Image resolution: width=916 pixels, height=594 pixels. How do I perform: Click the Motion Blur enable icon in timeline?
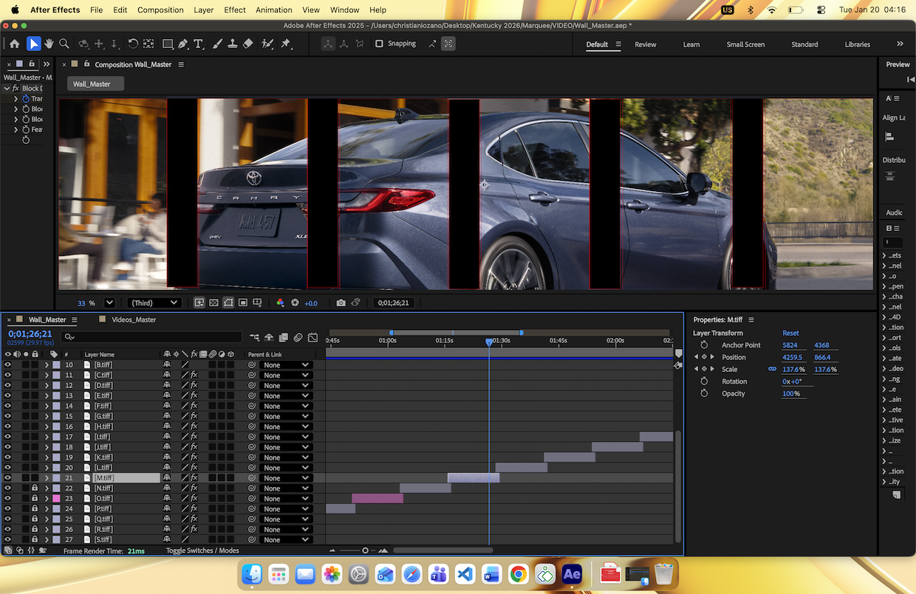[x=298, y=337]
